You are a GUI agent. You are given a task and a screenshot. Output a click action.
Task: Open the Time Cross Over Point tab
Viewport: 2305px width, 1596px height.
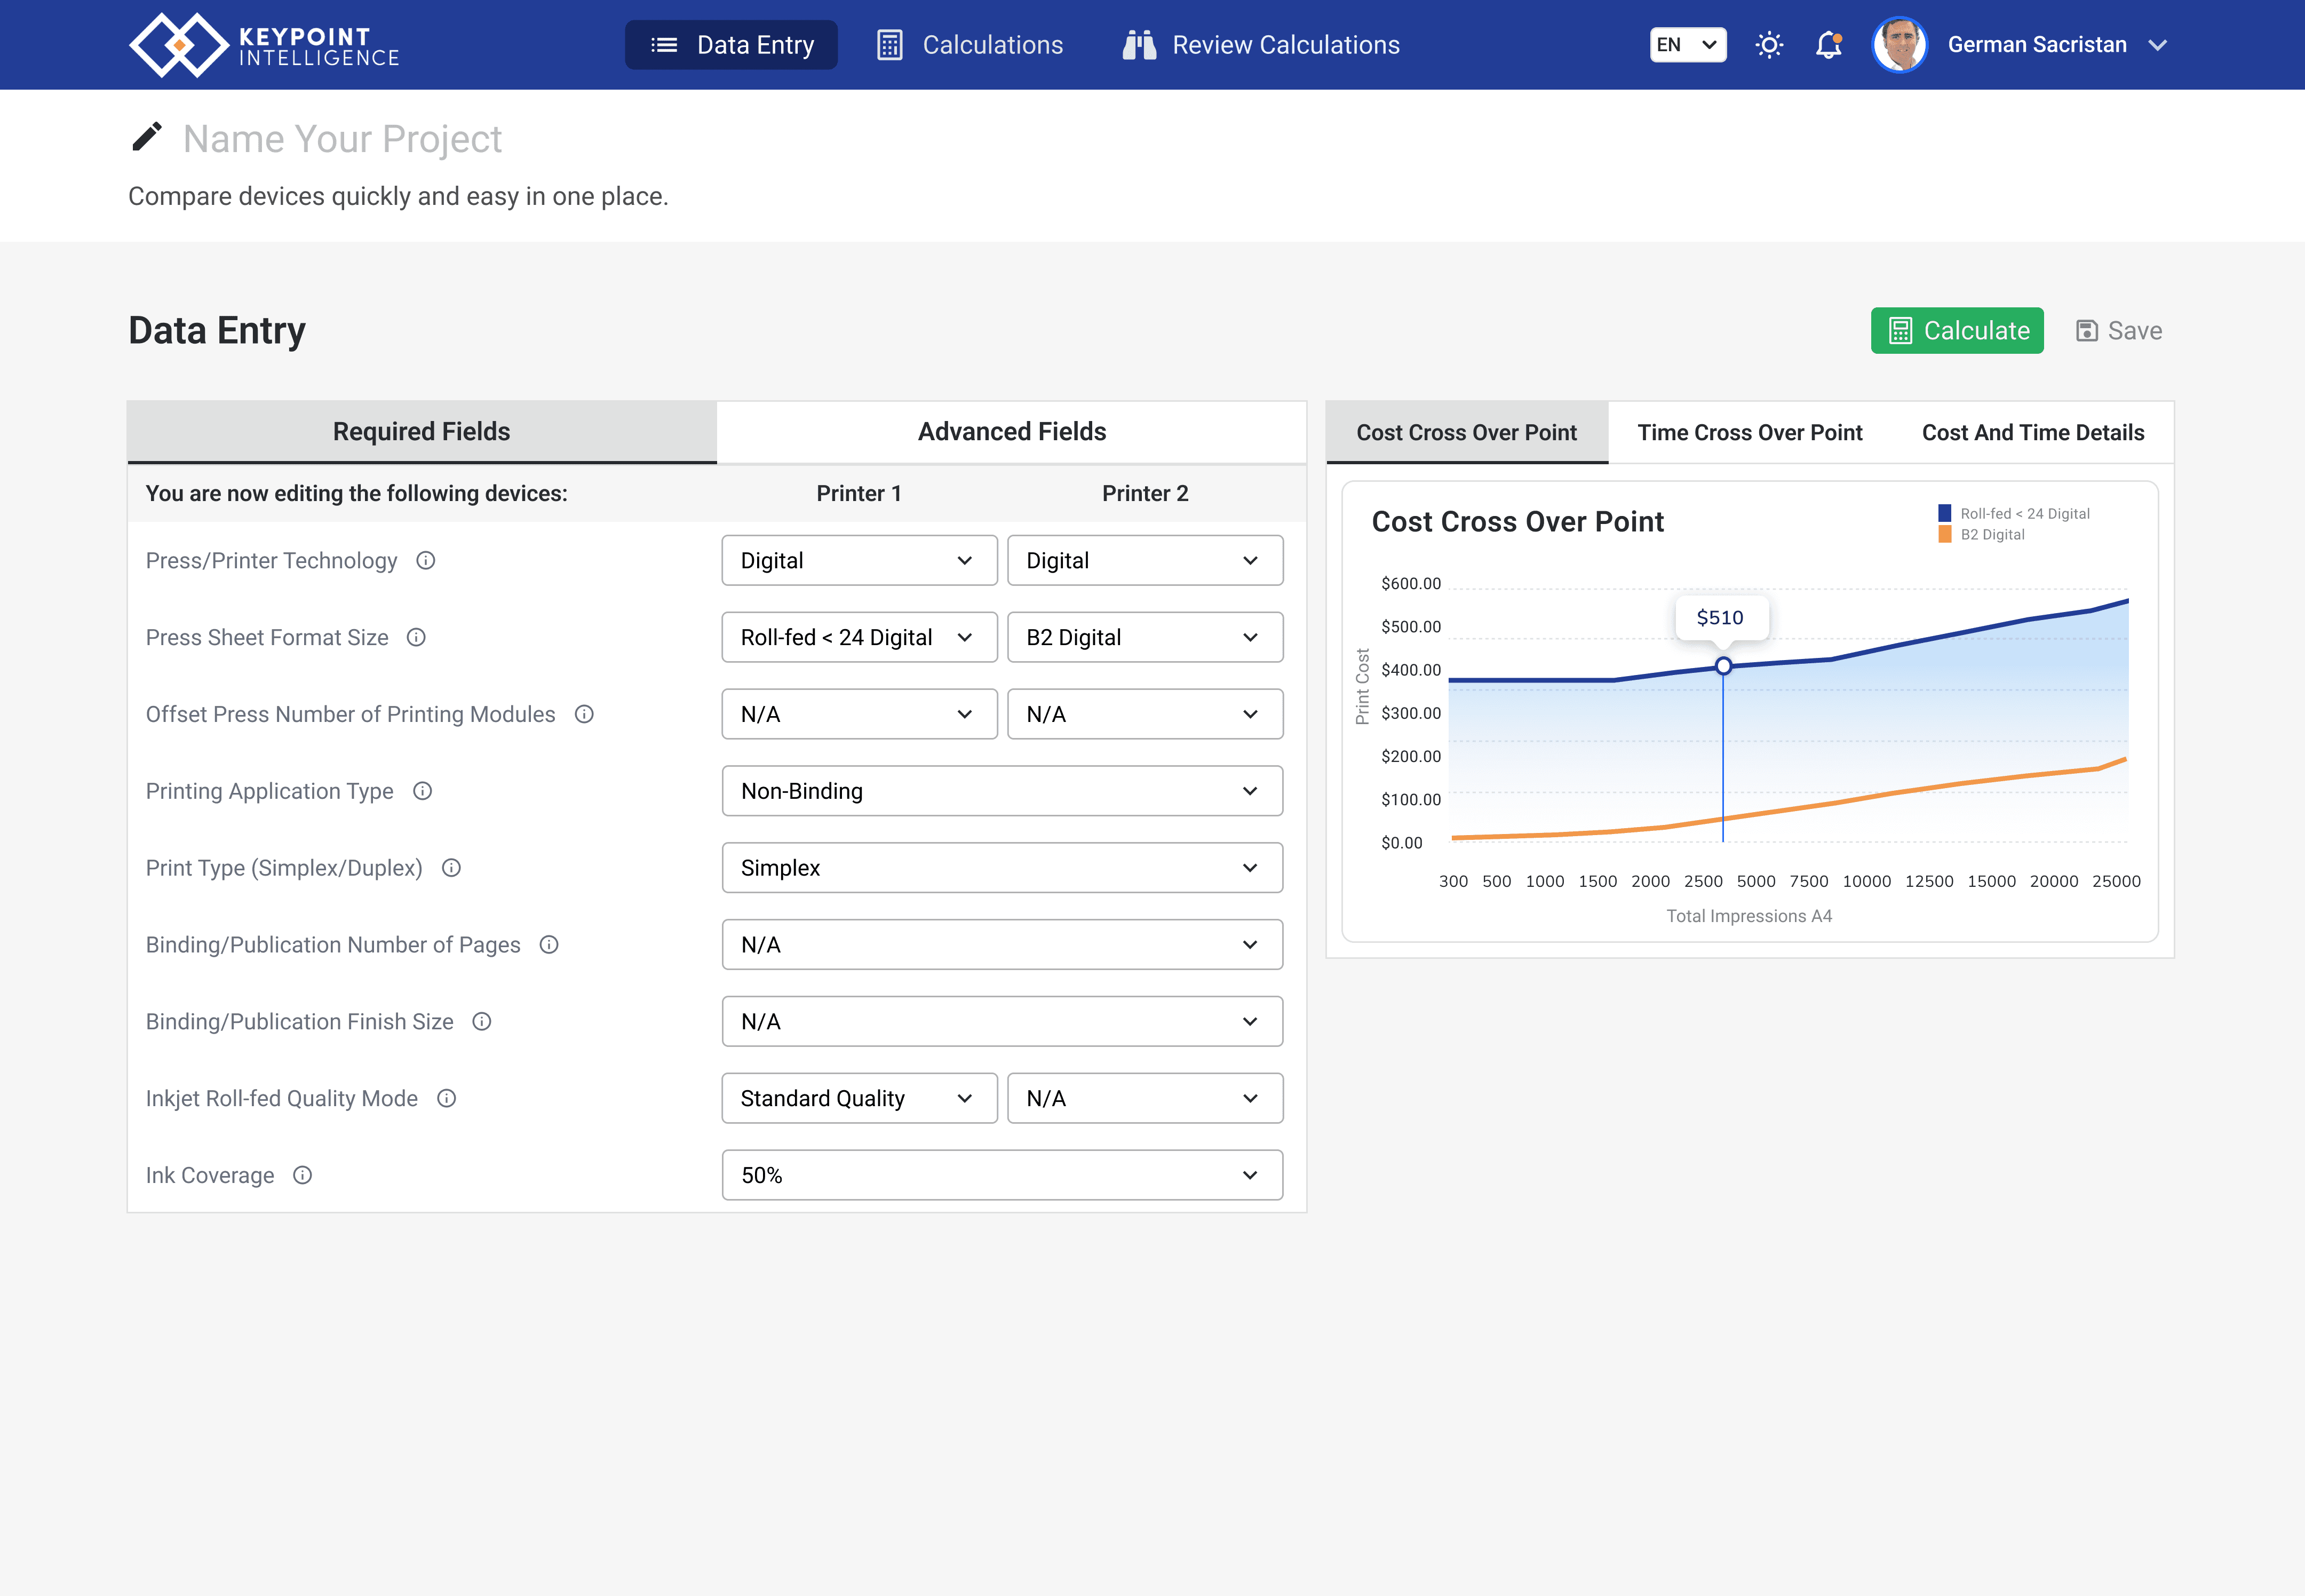pyautogui.click(x=1750, y=433)
